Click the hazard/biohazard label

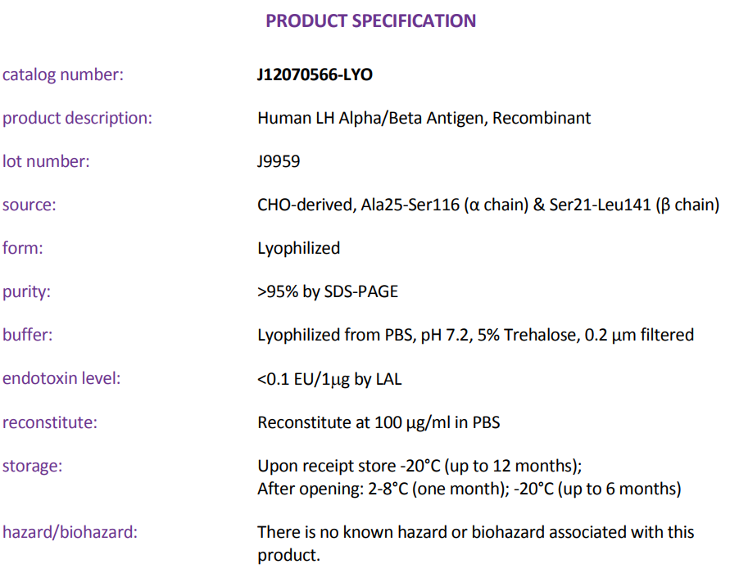tap(70, 532)
